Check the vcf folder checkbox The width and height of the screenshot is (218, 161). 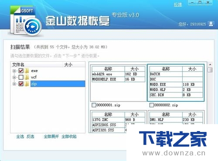21,77
